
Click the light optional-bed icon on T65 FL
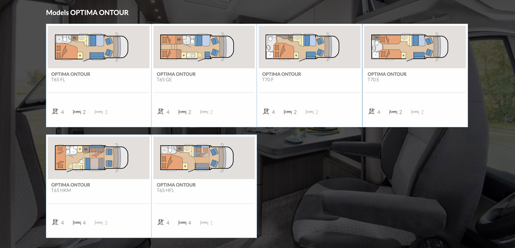(x=99, y=112)
